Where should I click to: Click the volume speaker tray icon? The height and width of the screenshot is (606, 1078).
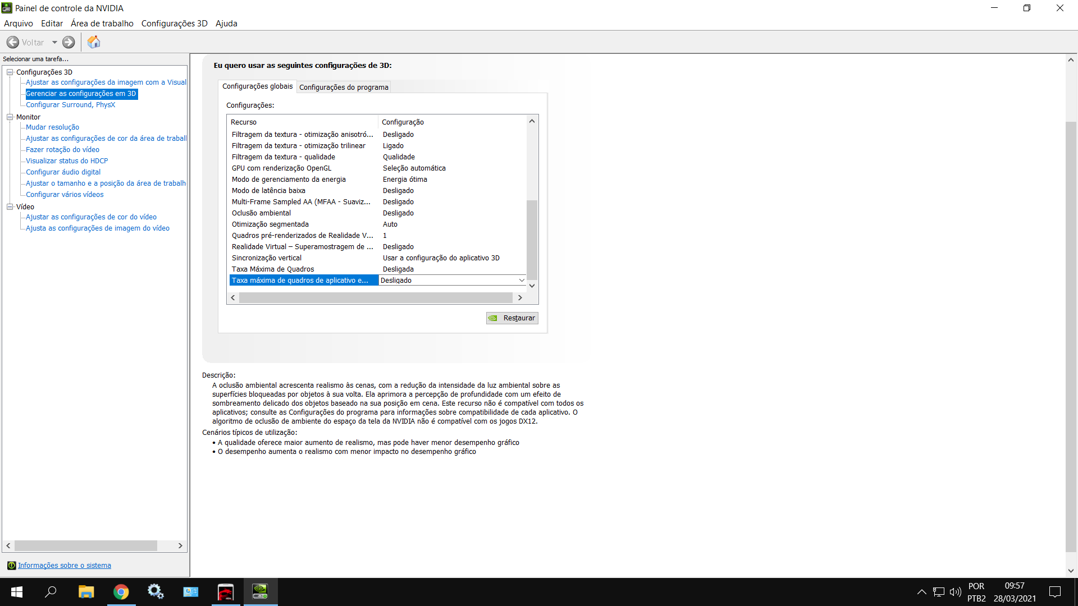click(x=955, y=592)
